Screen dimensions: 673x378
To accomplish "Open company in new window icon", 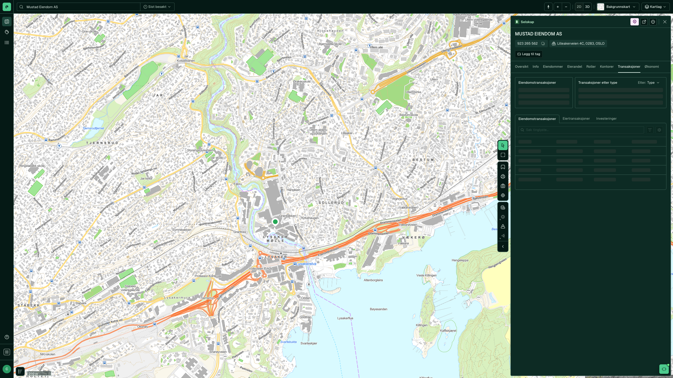I will (644, 22).
